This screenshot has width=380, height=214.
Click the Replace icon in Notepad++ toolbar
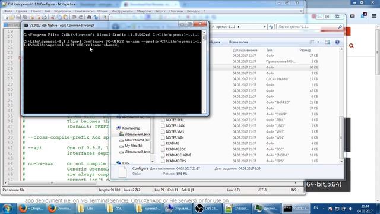pos(96,17)
